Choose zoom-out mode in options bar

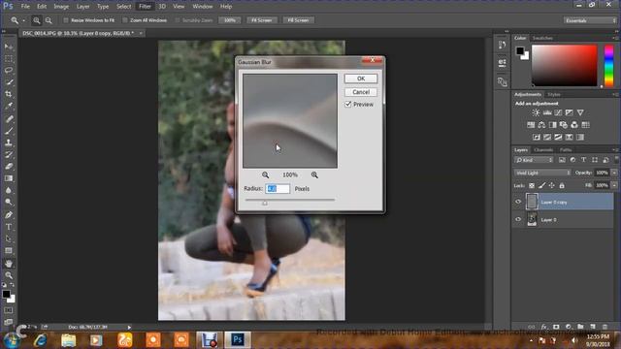(49, 20)
